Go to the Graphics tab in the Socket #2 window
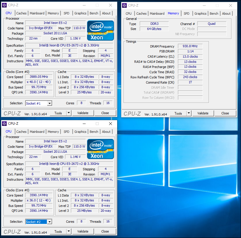241x238 pixels. (80, 132)
